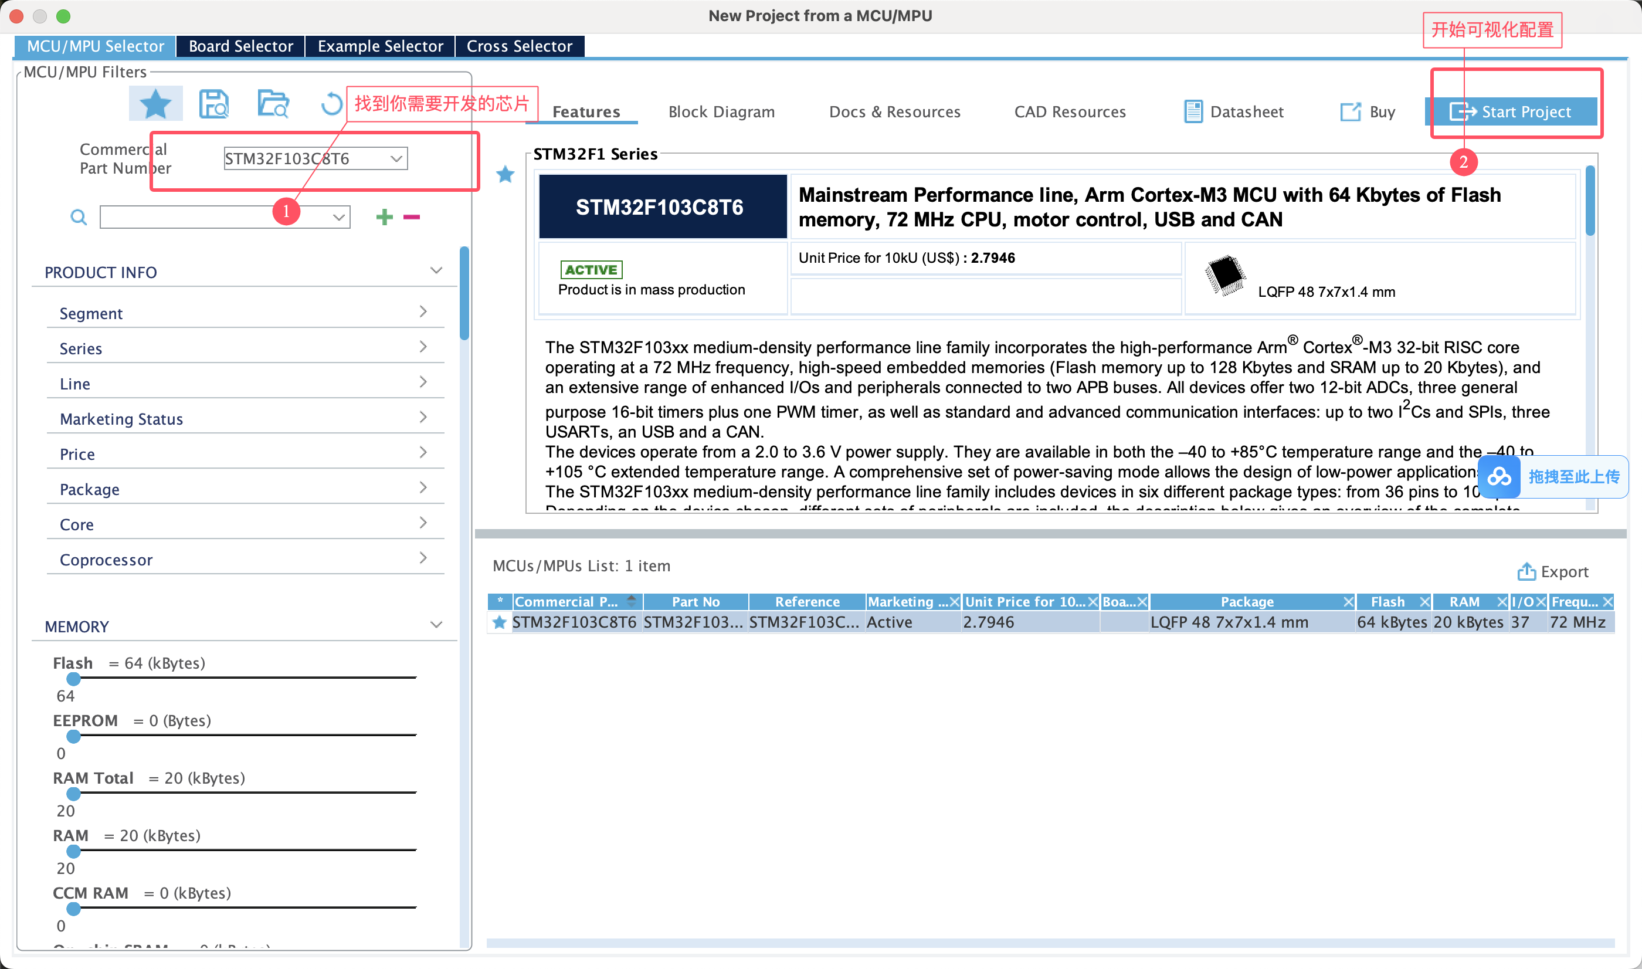This screenshot has width=1642, height=969.
Task: Close the Package column
Action: coord(1348,602)
